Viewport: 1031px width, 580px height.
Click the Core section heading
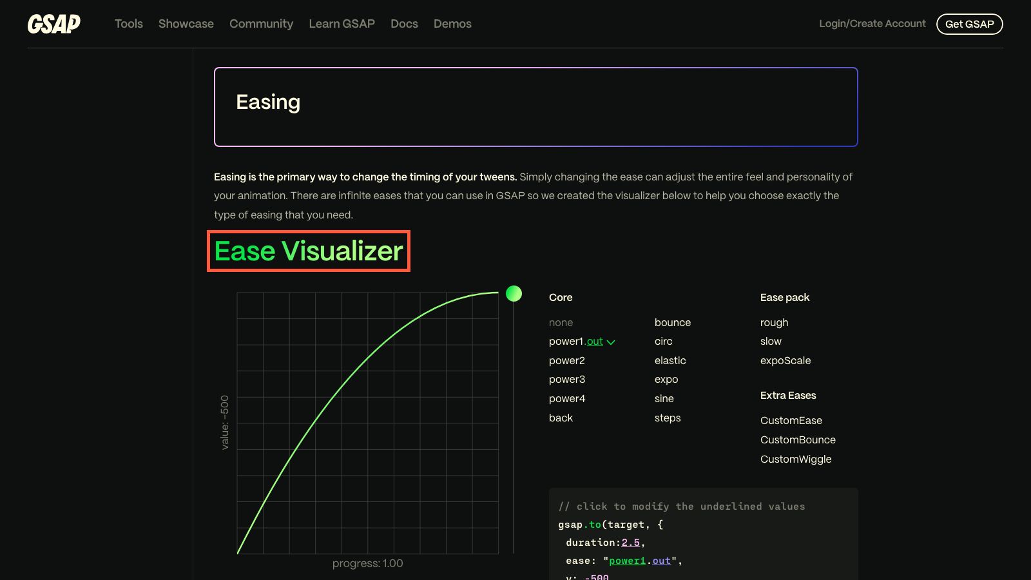(x=561, y=297)
